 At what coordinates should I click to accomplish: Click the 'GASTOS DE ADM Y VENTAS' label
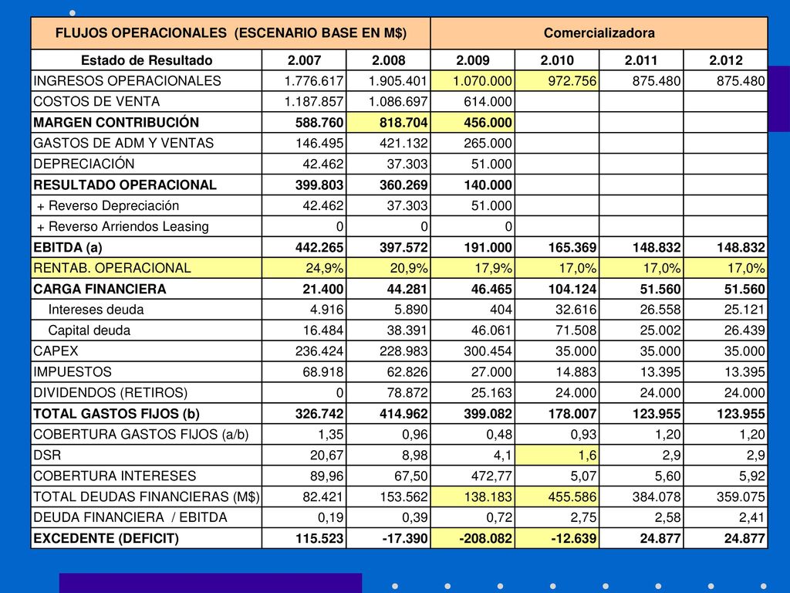[x=123, y=143]
